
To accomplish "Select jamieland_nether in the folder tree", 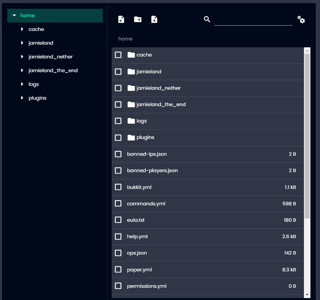I will click(x=50, y=56).
